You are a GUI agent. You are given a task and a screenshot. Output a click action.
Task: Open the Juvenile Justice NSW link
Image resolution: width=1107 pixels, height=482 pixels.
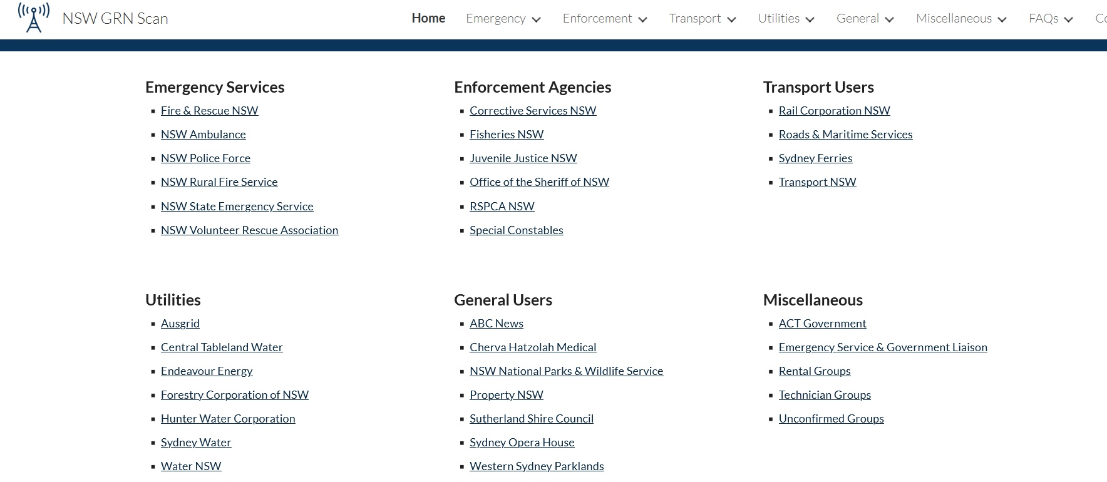[x=523, y=158]
